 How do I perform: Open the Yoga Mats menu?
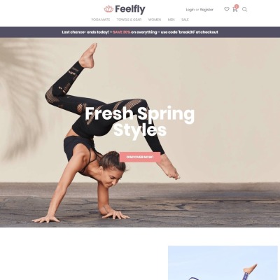101,20
